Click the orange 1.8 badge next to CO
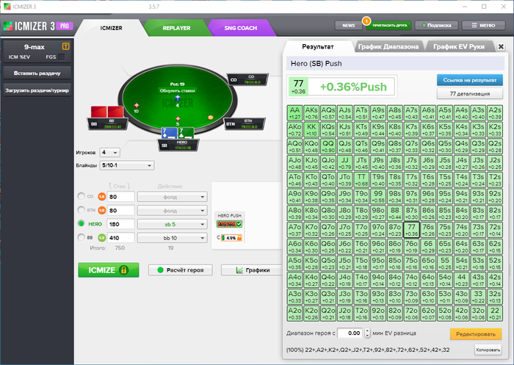 point(101,197)
